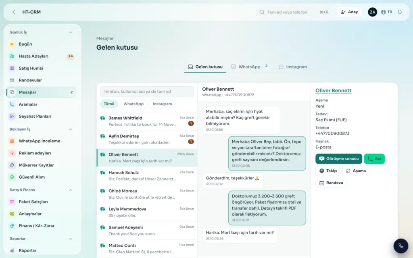Click the HT-CRM title in header
This screenshot has height=258, width=413.
[31, 12]
